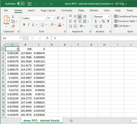Image resolution: width=137 pixels, height=124 pixels.
Task: Click the Insert Function fx button
Action: click(x=47, y=38)
